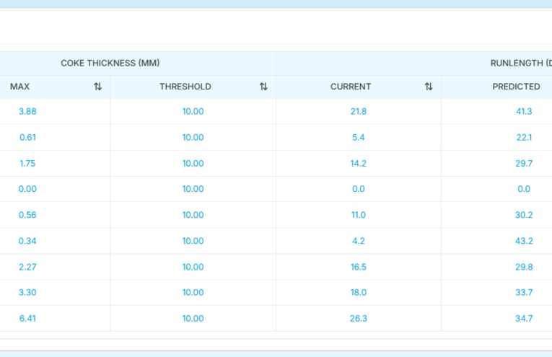
Task: Click threshold 10.00 in the 6.41 row
Action: tap(193, 318)
